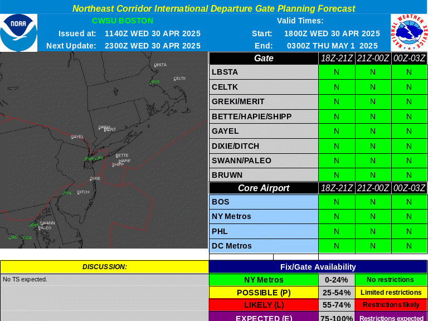Click the Gate column header

[x=264, y=58]
